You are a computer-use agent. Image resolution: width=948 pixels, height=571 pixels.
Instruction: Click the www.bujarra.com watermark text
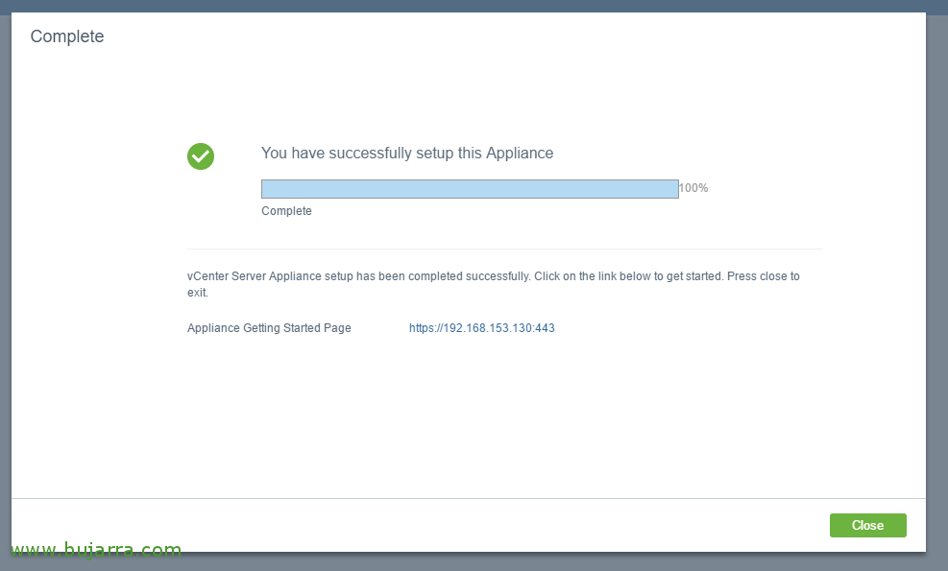[x=96, y=549]
